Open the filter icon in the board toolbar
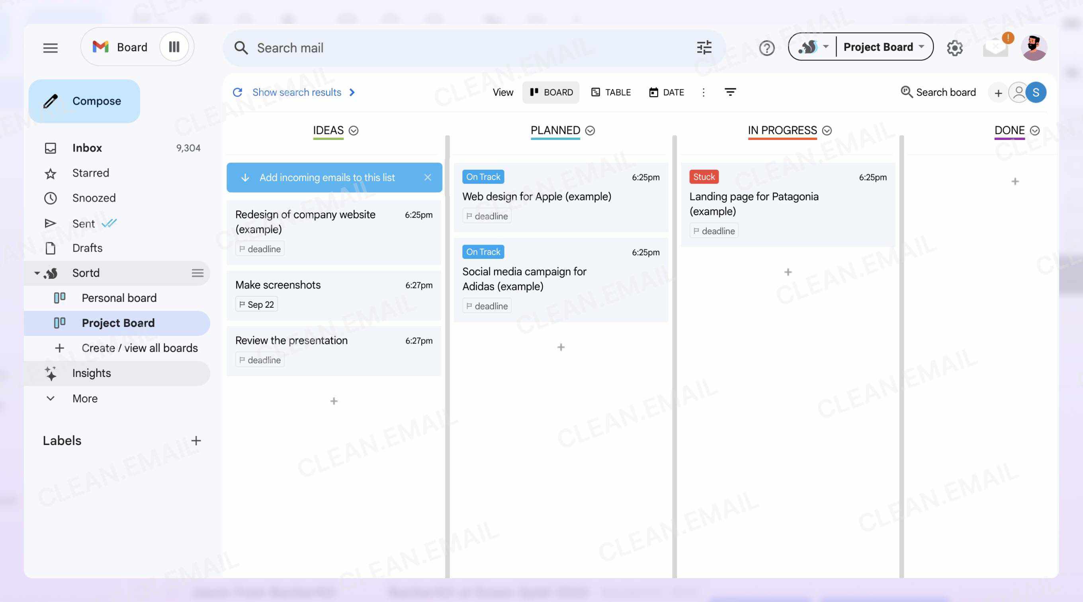 tap(731, 92)
